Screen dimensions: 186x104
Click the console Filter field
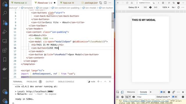pyautogui.click(x=146, y=97)
